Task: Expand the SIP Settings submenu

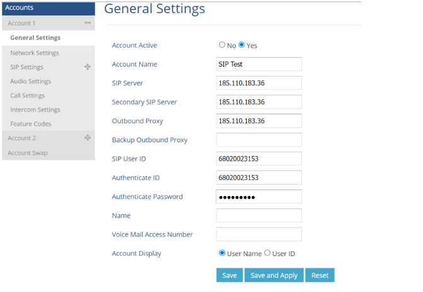Action: click(x=87, y=67)
